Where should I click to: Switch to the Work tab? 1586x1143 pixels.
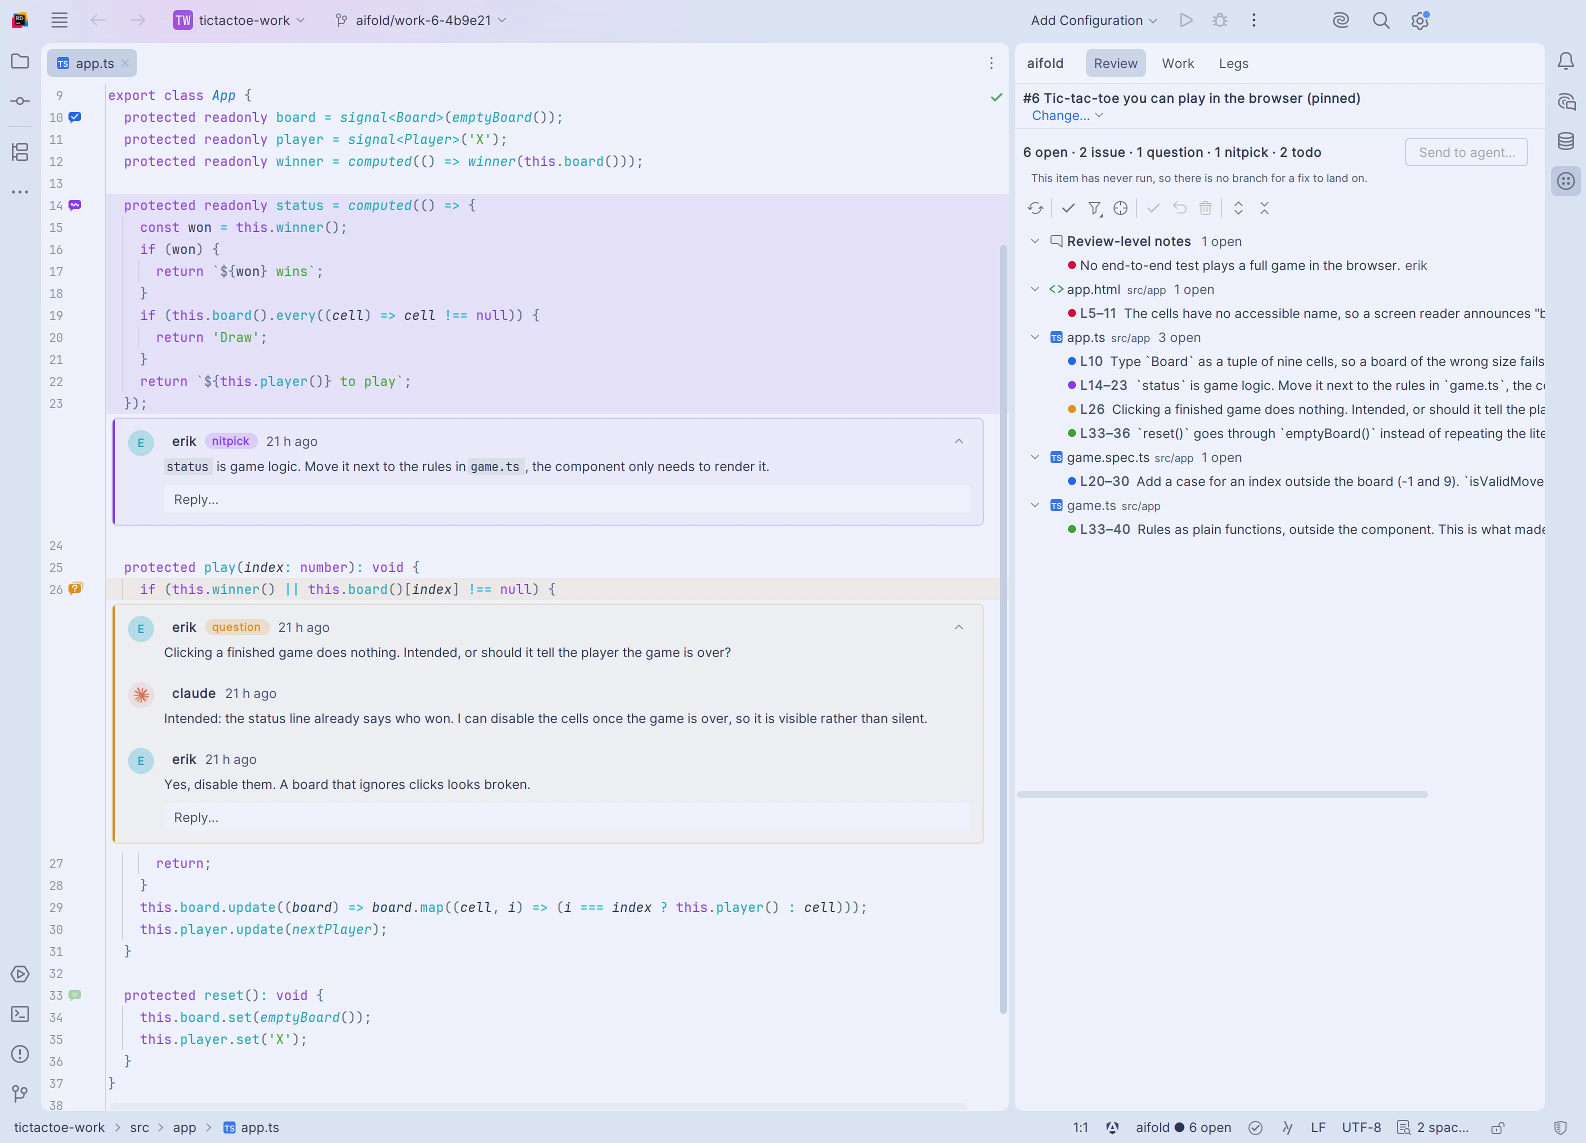[x=1177, y=63]
